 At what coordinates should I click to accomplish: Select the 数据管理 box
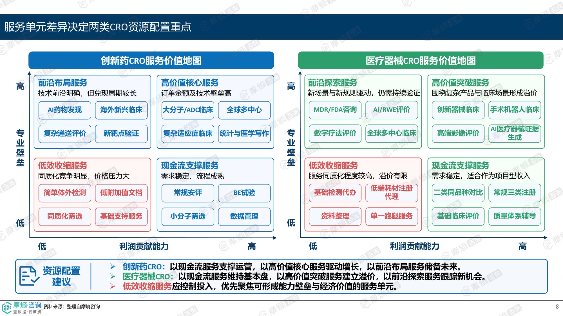click(244, 216)
